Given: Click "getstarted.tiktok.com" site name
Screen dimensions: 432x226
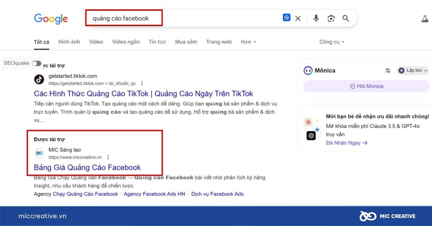Looking at the screenshot, I should point(73,76).
